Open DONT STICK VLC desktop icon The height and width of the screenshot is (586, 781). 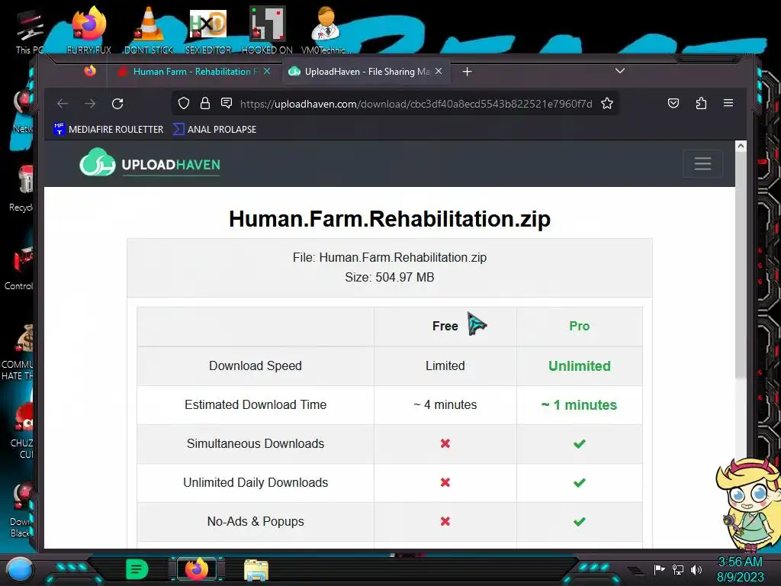point(149,30)
